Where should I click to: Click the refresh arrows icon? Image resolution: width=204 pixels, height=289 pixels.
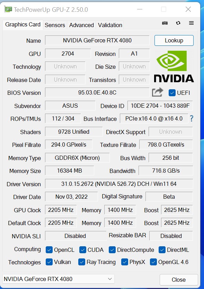(x=178, y=23)
